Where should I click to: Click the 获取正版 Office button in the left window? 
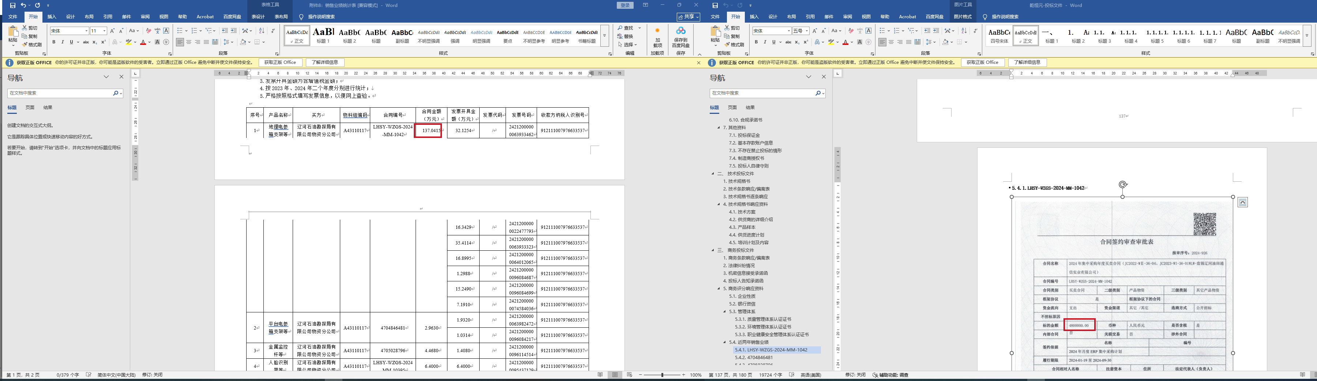280,62
